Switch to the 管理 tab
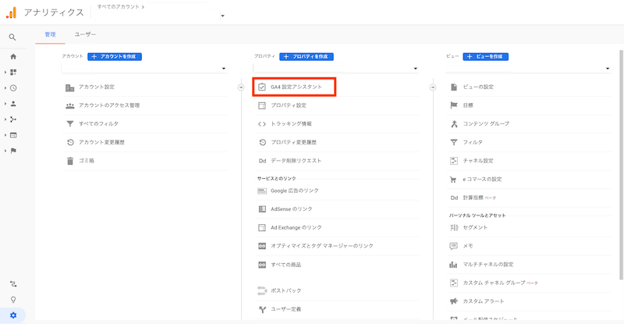The height and width of the screenshot is (324, 624). 50,34
